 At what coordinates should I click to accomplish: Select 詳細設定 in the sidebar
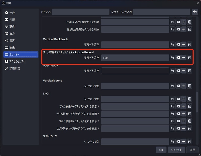pyautogui.click(x=15, y=68)
